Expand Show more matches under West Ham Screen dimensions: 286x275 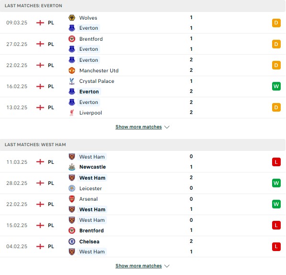click(x=138, y=266)
